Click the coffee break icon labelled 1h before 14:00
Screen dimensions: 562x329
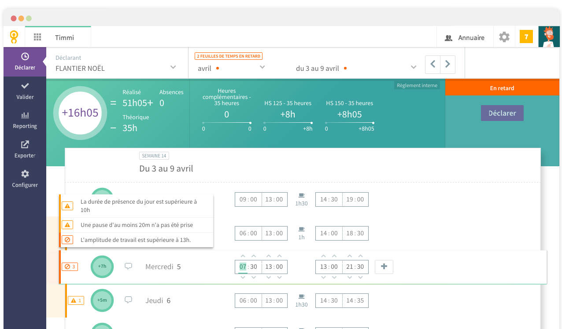point(301,229)
